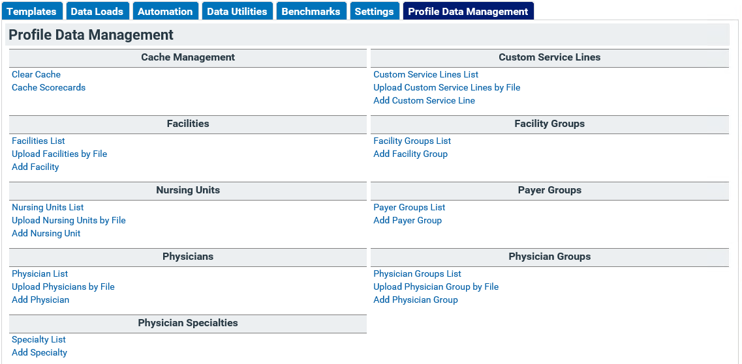Select the Add Physician link

40,300
